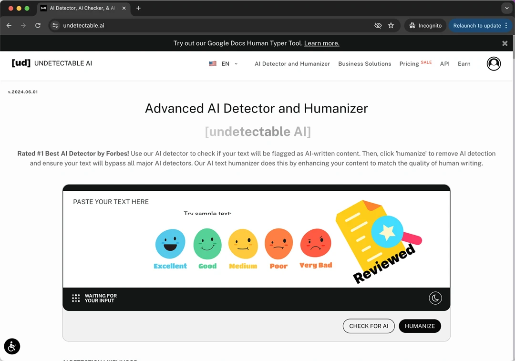Open the accessibility options widget

point(12,346)
